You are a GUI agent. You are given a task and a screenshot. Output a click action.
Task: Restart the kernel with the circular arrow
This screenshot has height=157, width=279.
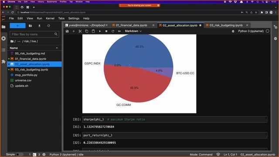point(113,31)
